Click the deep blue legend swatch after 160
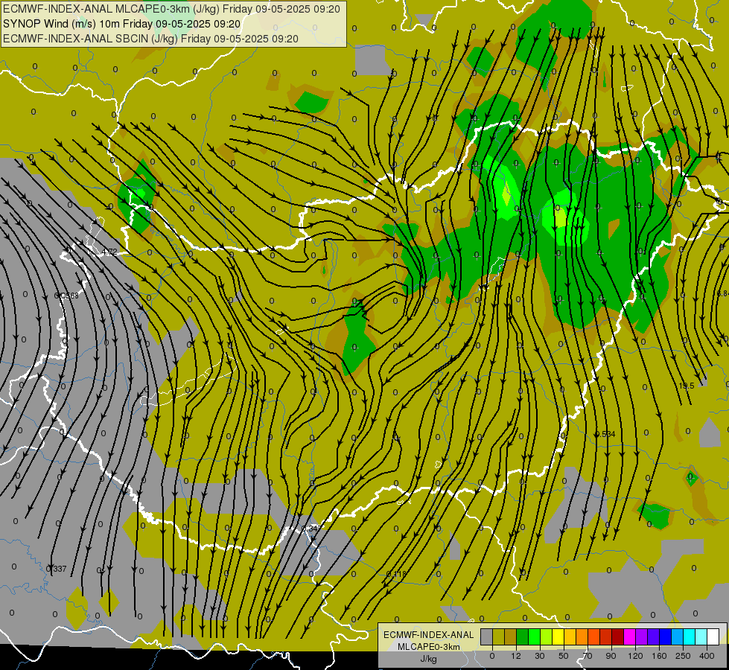 [666, 637]
